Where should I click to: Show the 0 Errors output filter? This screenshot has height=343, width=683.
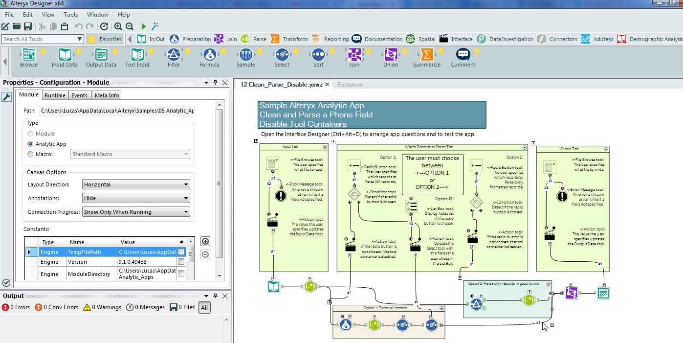[x=16, y=307]
